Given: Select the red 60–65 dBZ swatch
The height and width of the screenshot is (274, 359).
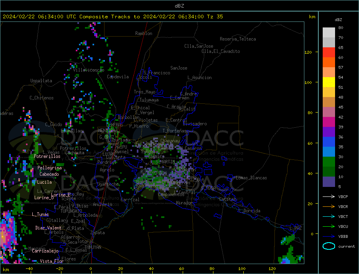Looking at the screenshot, I should pos(329,52).
